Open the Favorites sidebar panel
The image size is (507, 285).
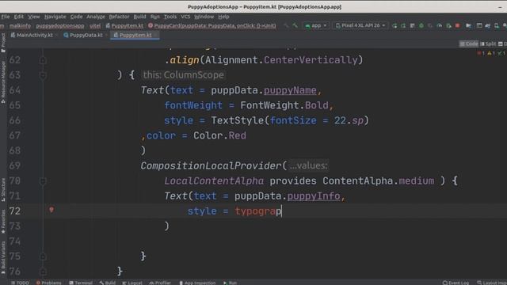click(x=3, y=222)
